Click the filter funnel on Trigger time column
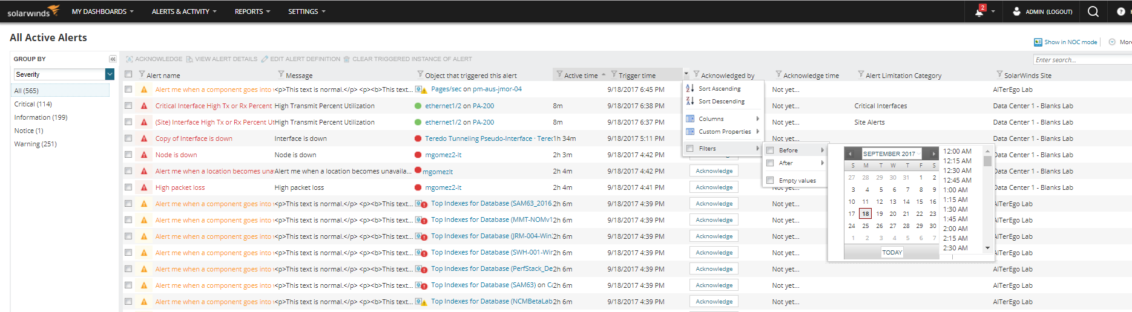This screenshot has height=312, width=1132. (614, 74)
